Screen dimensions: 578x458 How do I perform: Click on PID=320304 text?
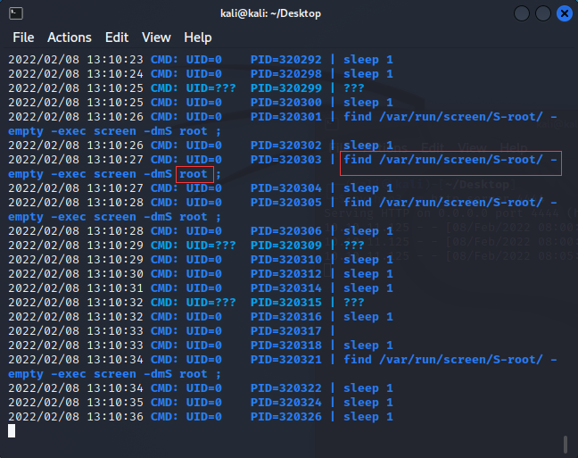point(285,188)
